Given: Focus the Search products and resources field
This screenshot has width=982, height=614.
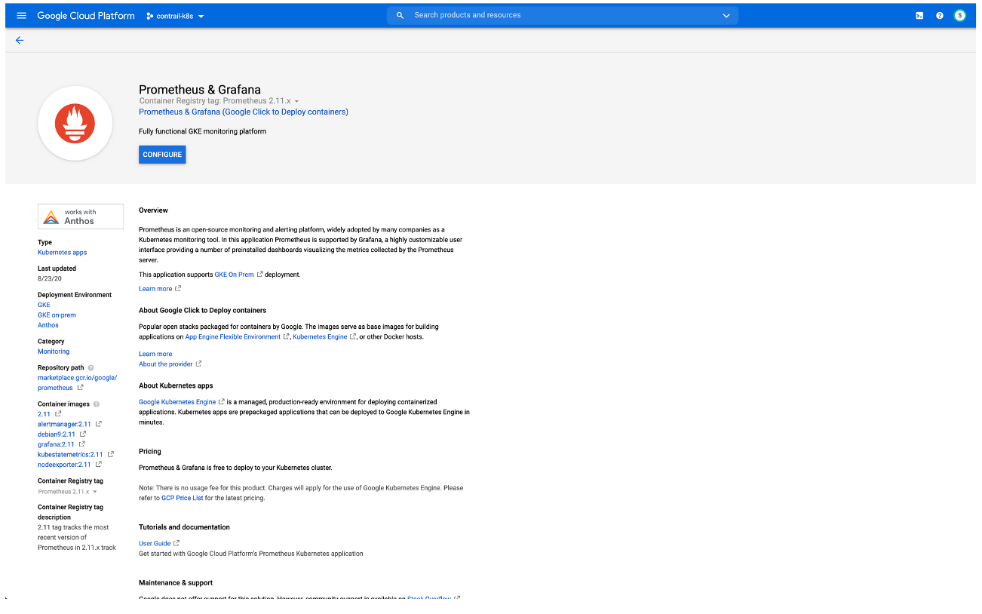Looking at the screenshot, I should (563, 15).
